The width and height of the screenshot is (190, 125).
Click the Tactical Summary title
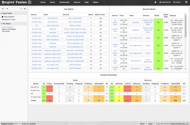[109, 75]
